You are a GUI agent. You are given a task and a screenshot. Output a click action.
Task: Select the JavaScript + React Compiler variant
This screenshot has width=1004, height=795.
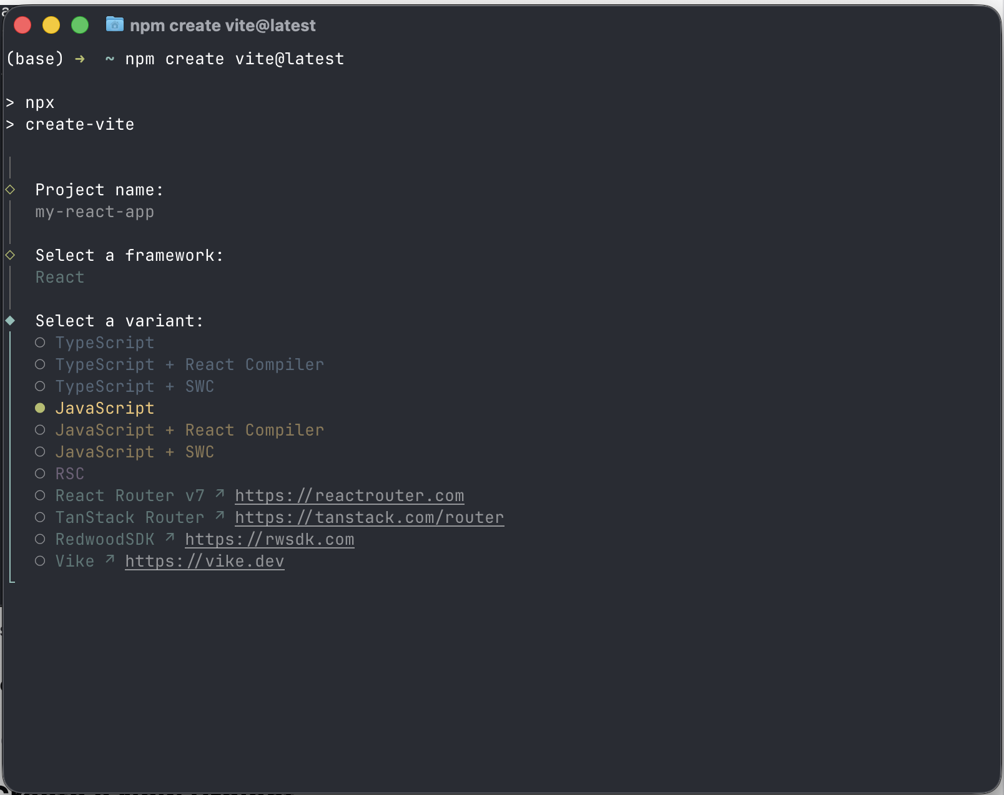point(190,429)
